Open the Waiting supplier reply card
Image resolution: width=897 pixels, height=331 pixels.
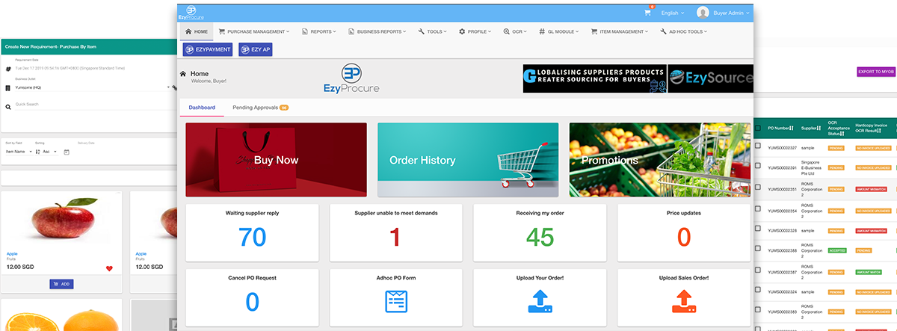click(252, 232)
